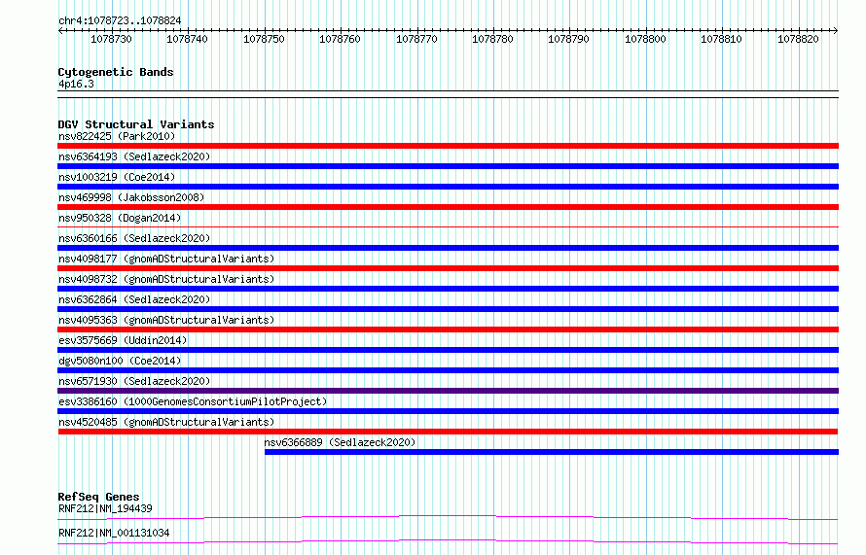Select nsv4520485 (gnomADStructuralVariants) label
Viewport: 866px width, 555px height.
click(x=166, y=422)
